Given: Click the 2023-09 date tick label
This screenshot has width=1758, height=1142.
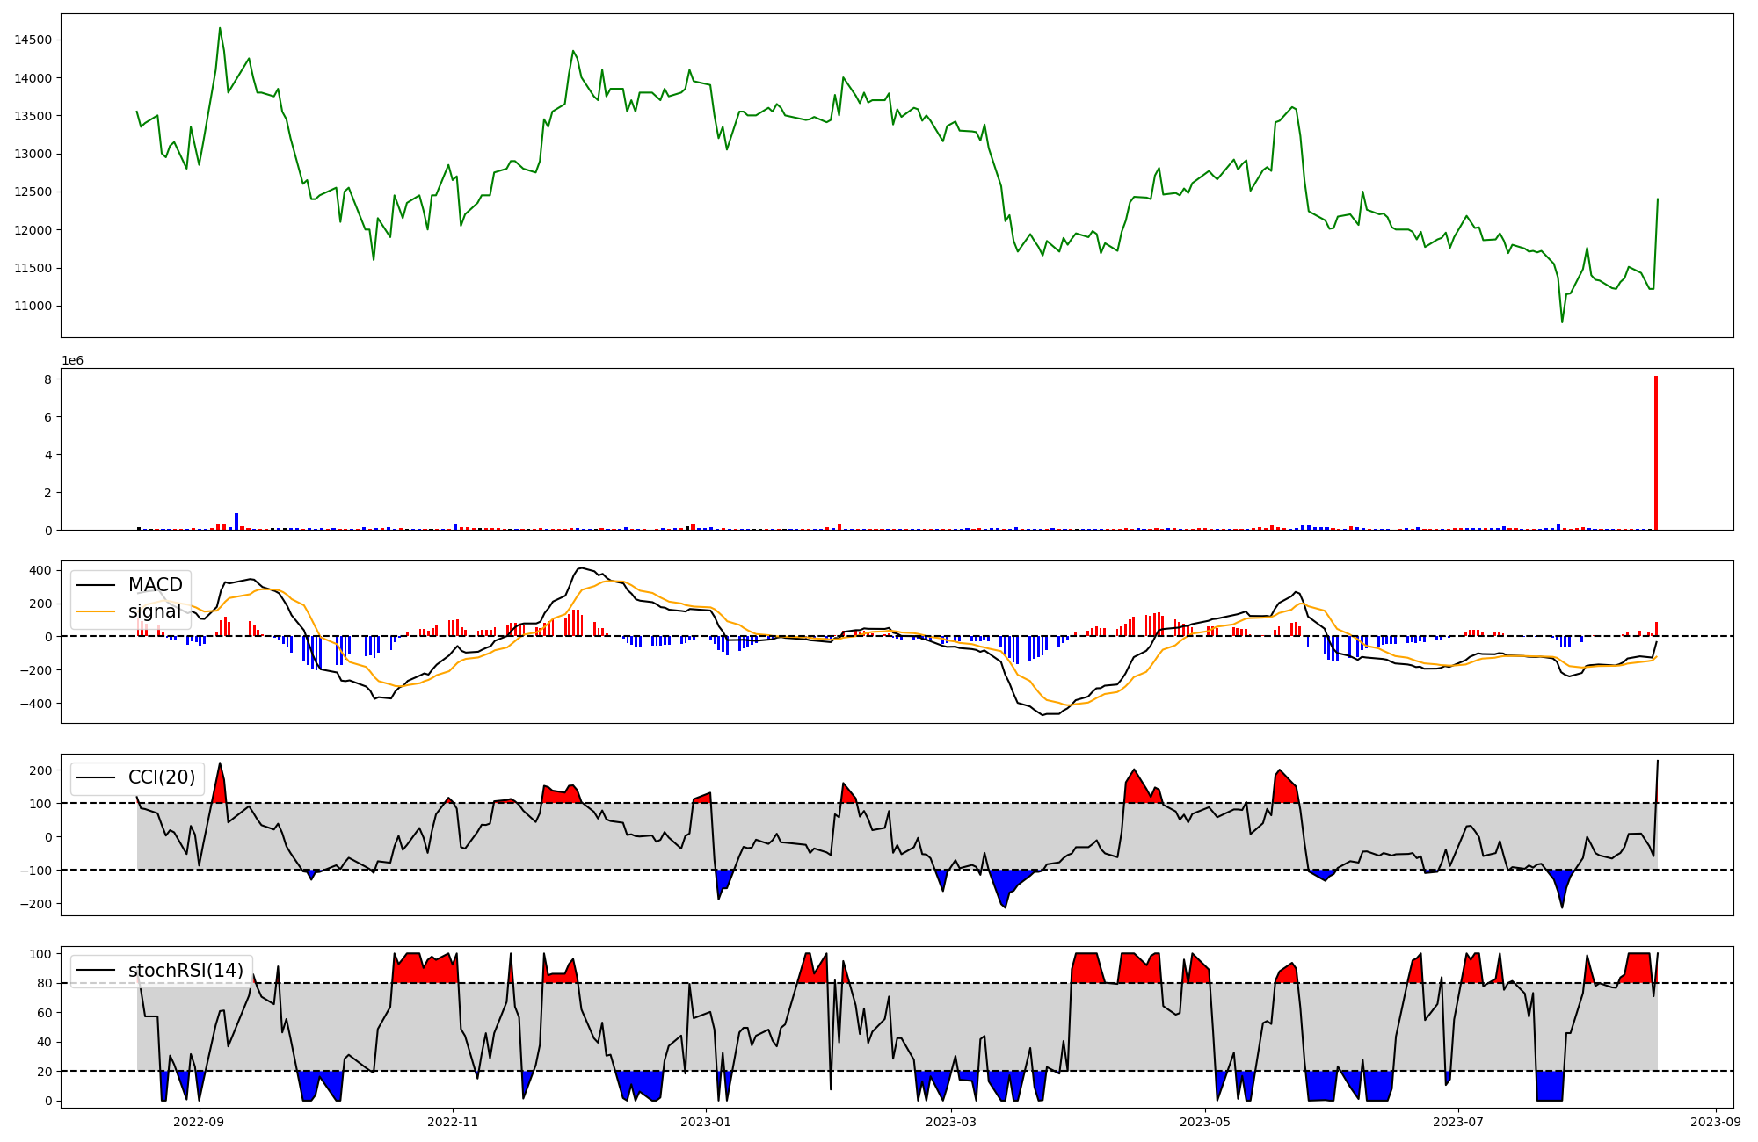Looking at the screenshot, I should click(1716, 1122).
